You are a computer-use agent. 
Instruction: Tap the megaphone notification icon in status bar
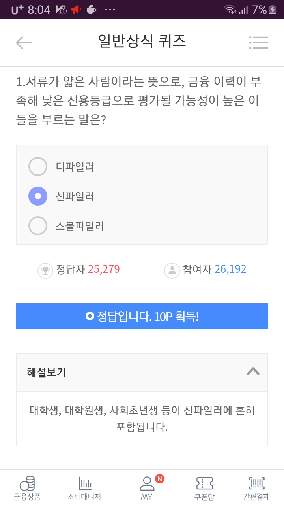point(75,9)
